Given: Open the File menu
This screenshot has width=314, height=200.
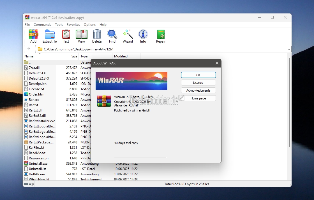Looking at the screenshot, I should tap(27, 25).
